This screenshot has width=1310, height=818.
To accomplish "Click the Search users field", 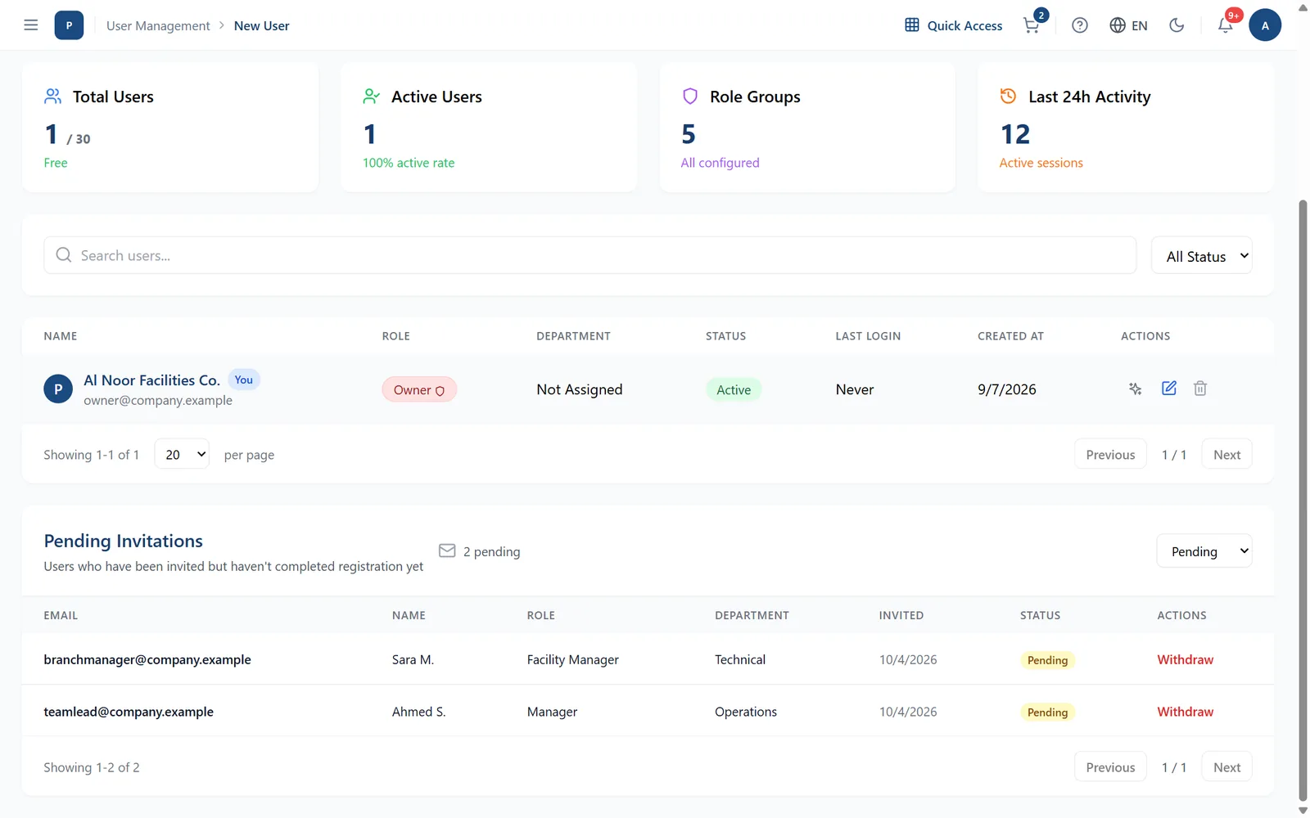I will point(589,255).
